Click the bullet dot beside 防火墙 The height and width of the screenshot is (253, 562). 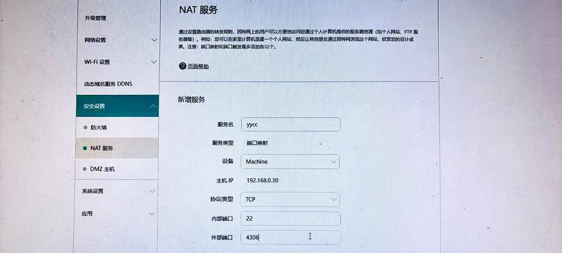point(85,127)
